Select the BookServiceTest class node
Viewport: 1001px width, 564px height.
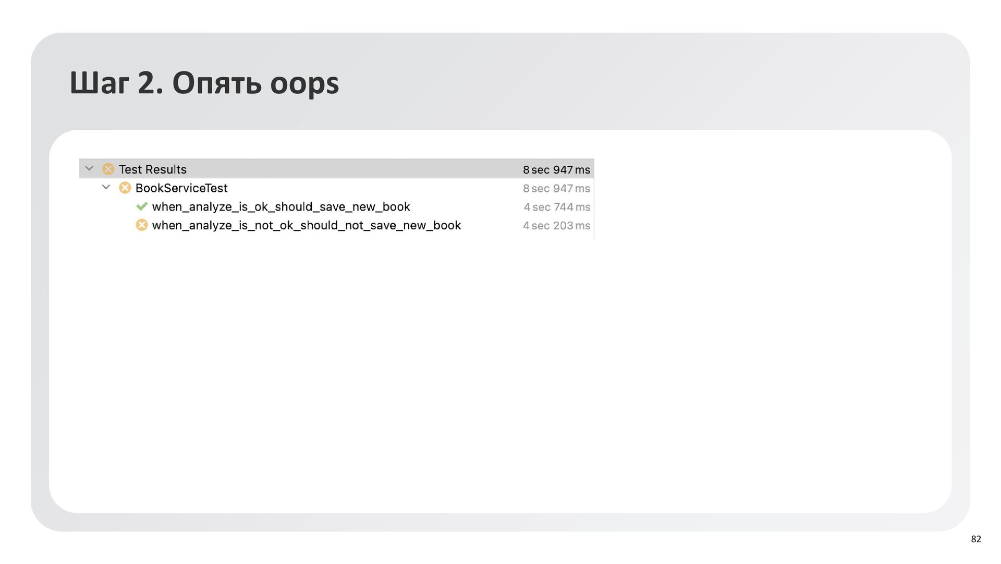pos(181,188)
